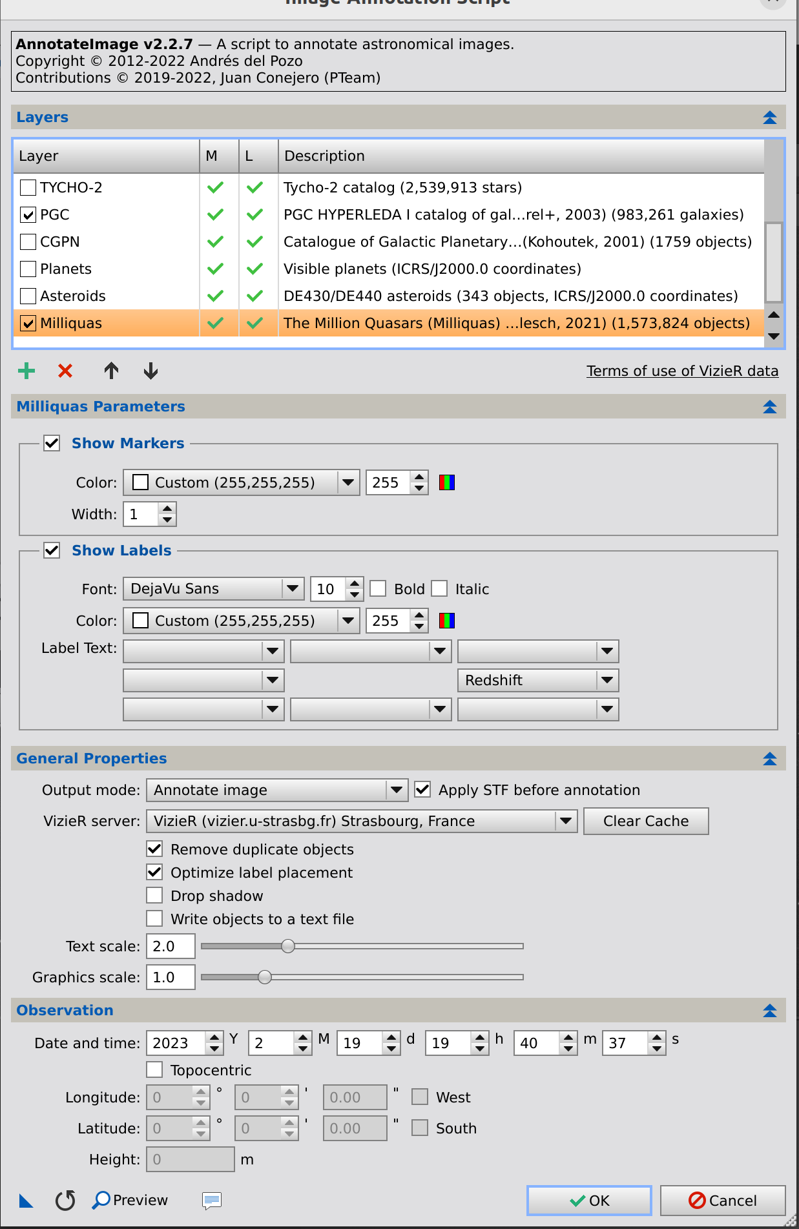Screen dimensions: 799x1229
Task: Toggle the Show Markers checkbox
Action: (x=52, y=443)
